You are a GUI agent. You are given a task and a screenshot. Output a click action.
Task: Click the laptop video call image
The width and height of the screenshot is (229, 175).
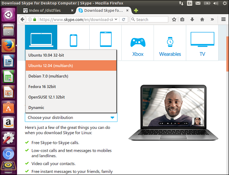pyautogui.click(x=173, y=112)
